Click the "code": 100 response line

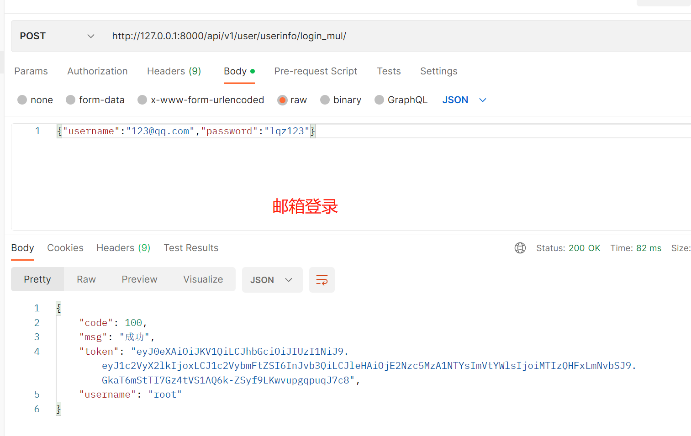point(113,323)
